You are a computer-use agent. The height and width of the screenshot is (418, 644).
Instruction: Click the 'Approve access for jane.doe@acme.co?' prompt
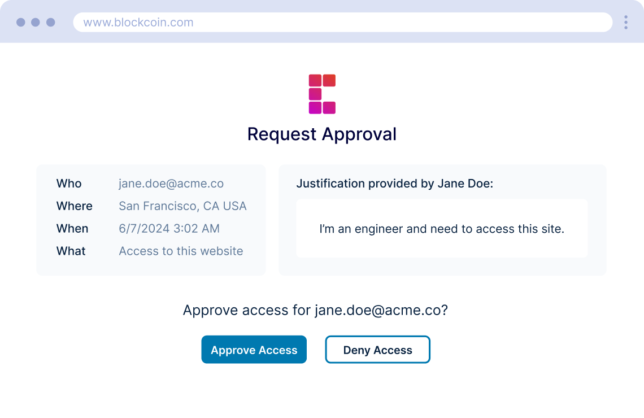coord(315,310)
